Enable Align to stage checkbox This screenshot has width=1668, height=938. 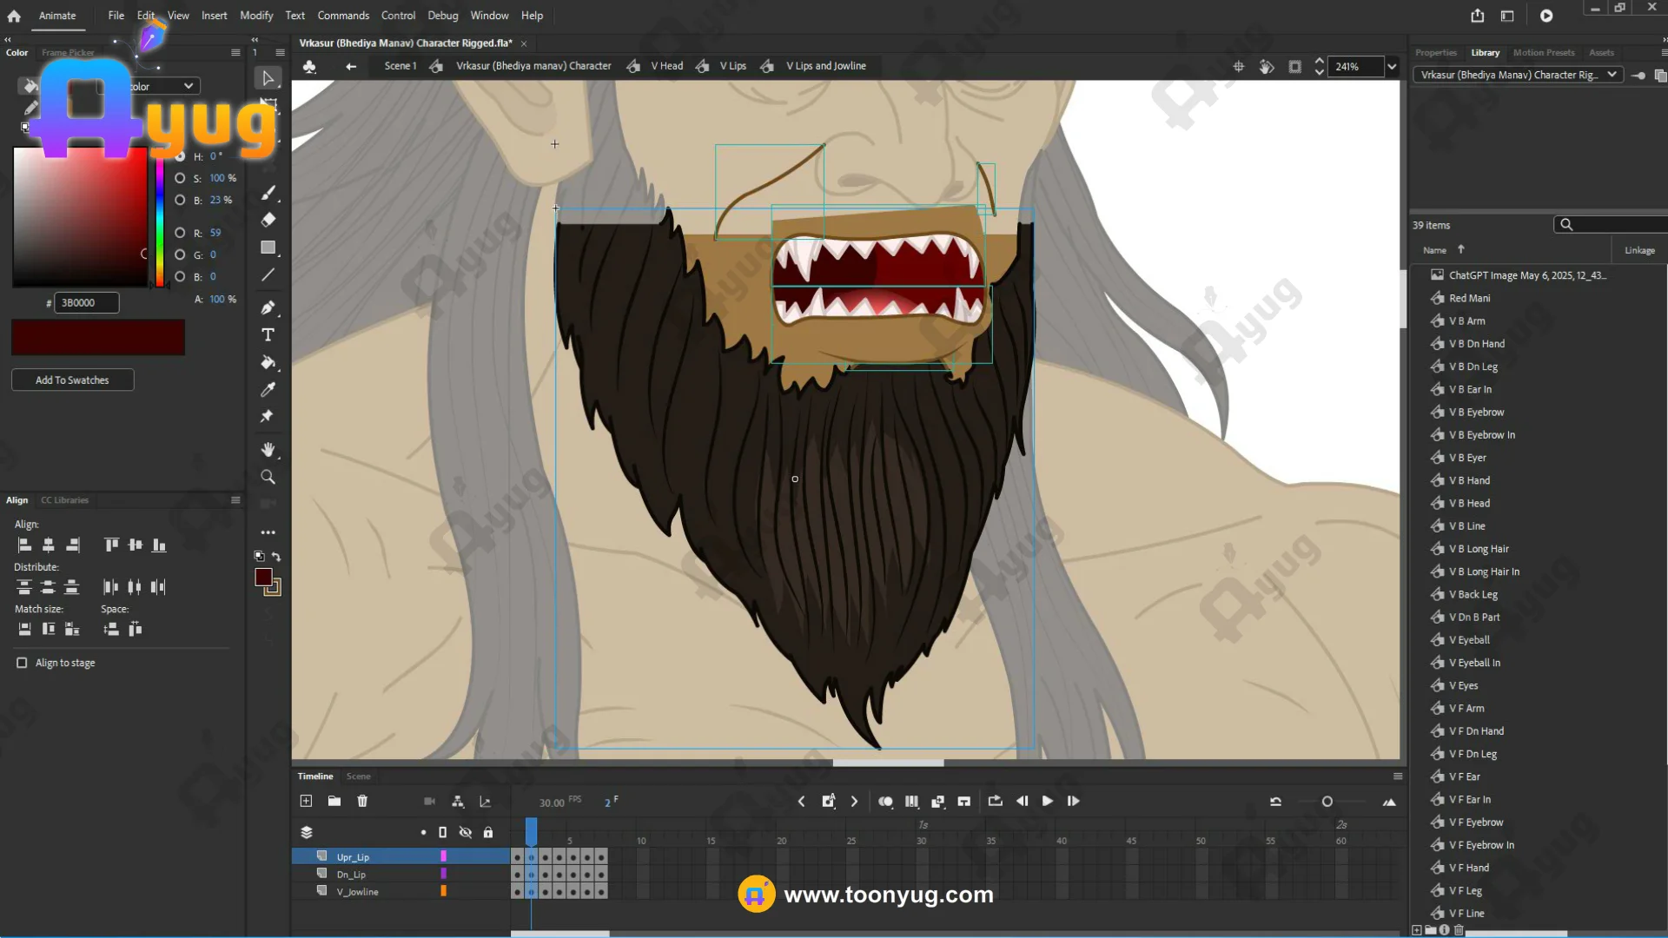[x=22, y=663]
